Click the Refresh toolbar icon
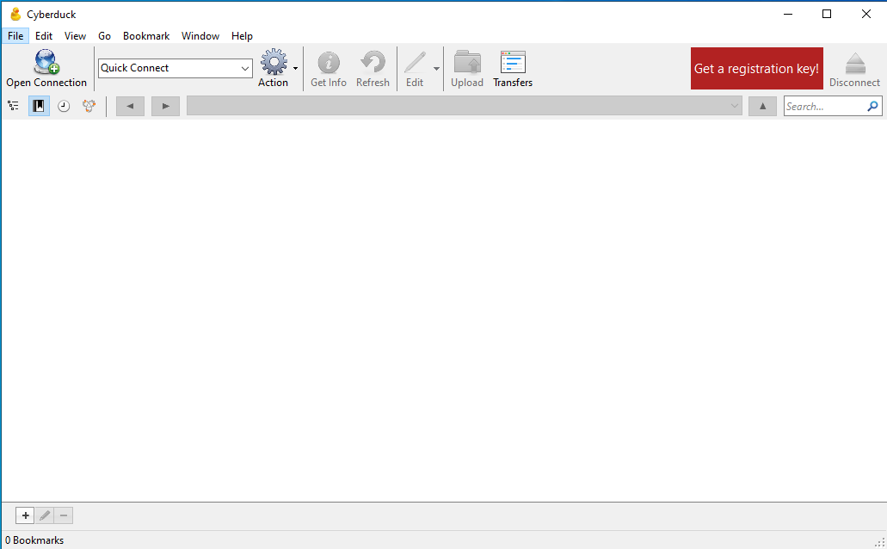This screenshot has width=887, height=549. pyautogui.click(x=373, y=62)
